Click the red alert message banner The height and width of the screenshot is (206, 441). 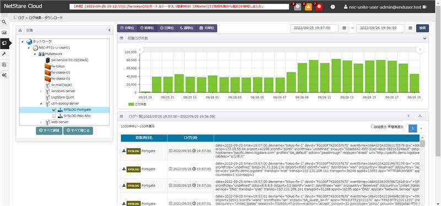179,7
